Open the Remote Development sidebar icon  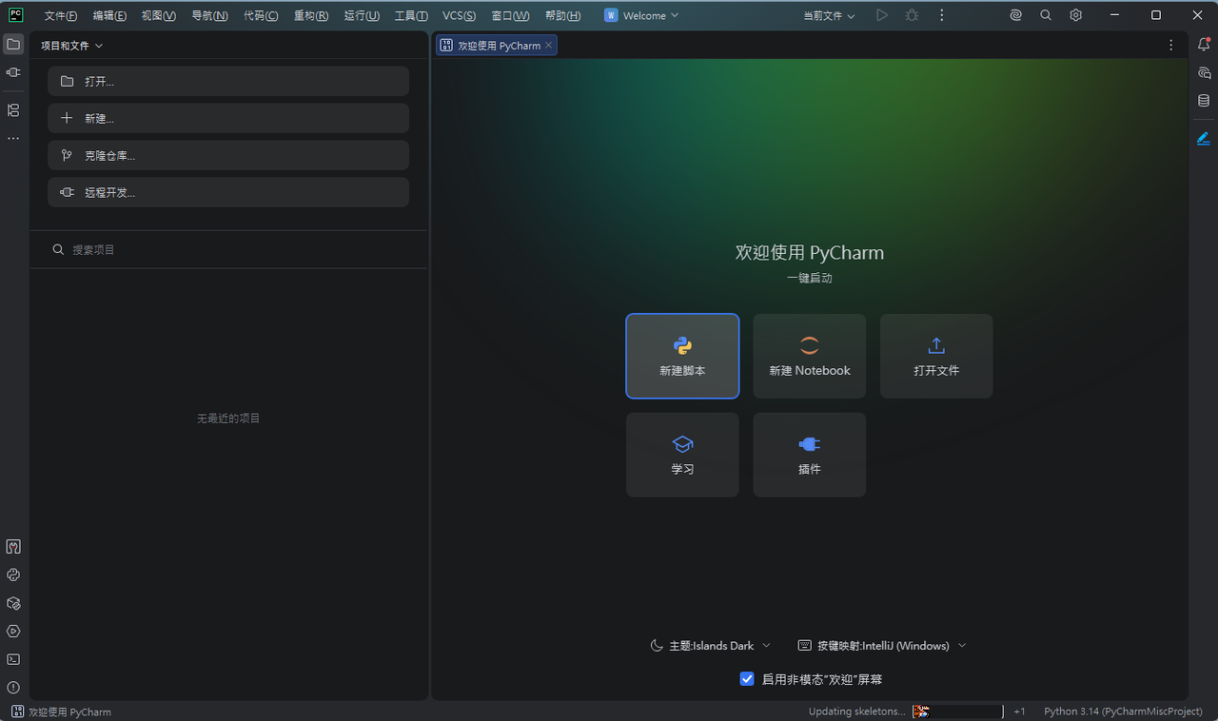13,72
